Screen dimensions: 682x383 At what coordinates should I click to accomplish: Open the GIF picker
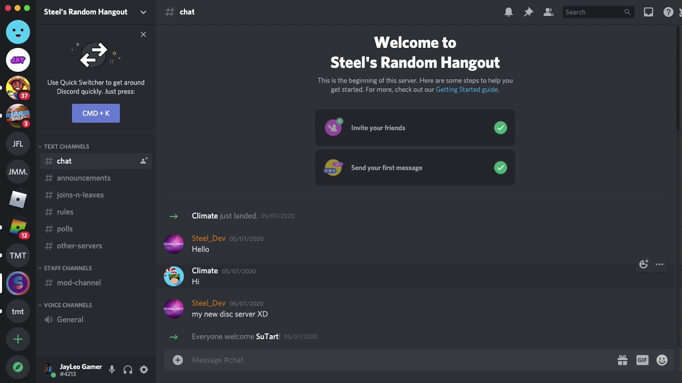pyautogui.click(x=643, y=360)
